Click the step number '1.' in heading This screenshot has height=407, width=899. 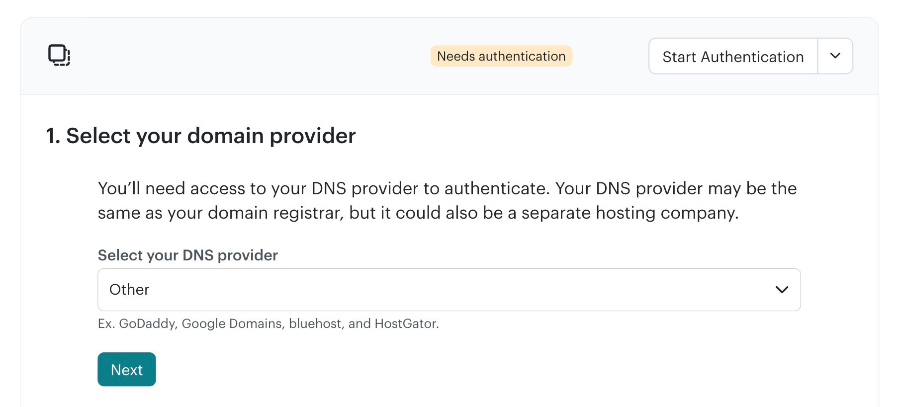coord(53,136)
